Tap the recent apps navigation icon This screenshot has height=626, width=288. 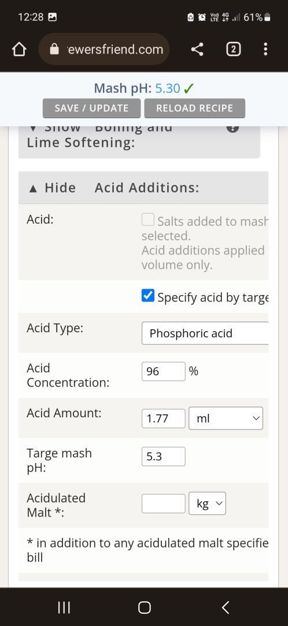click(x=64, y=607)
